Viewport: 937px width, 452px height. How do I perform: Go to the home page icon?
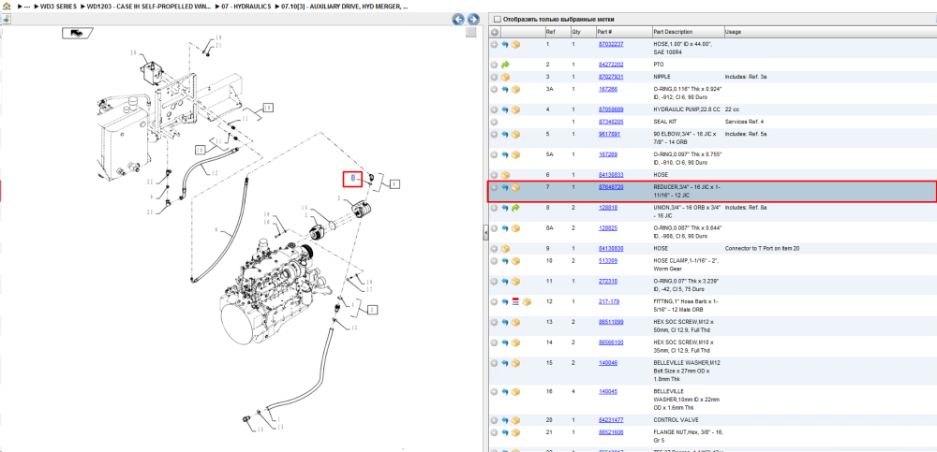(7, 7)
